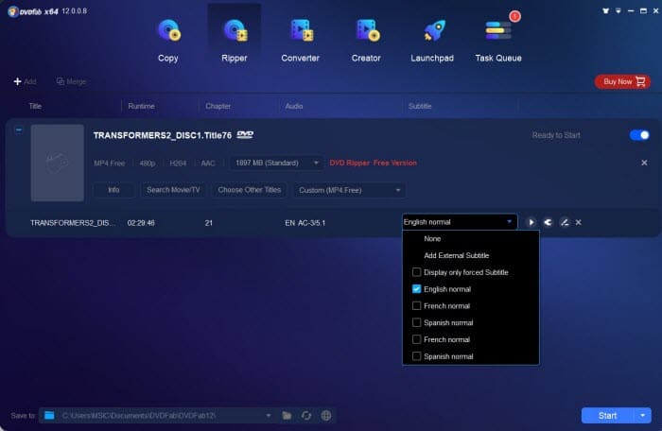This screenshot has width=662, height=431.
Task: Click the DVDFab logo icon
Action: click(13, 11)
